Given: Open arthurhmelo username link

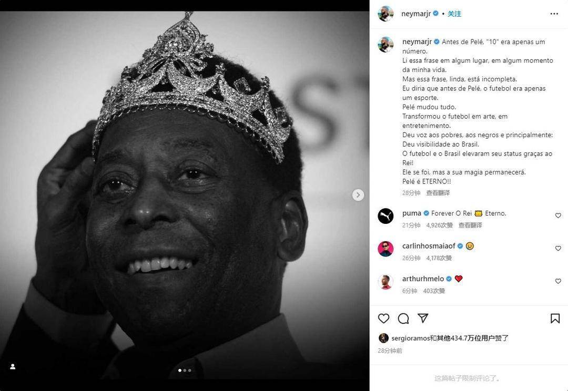Looking at the screenshot, I should pos(423,279).
